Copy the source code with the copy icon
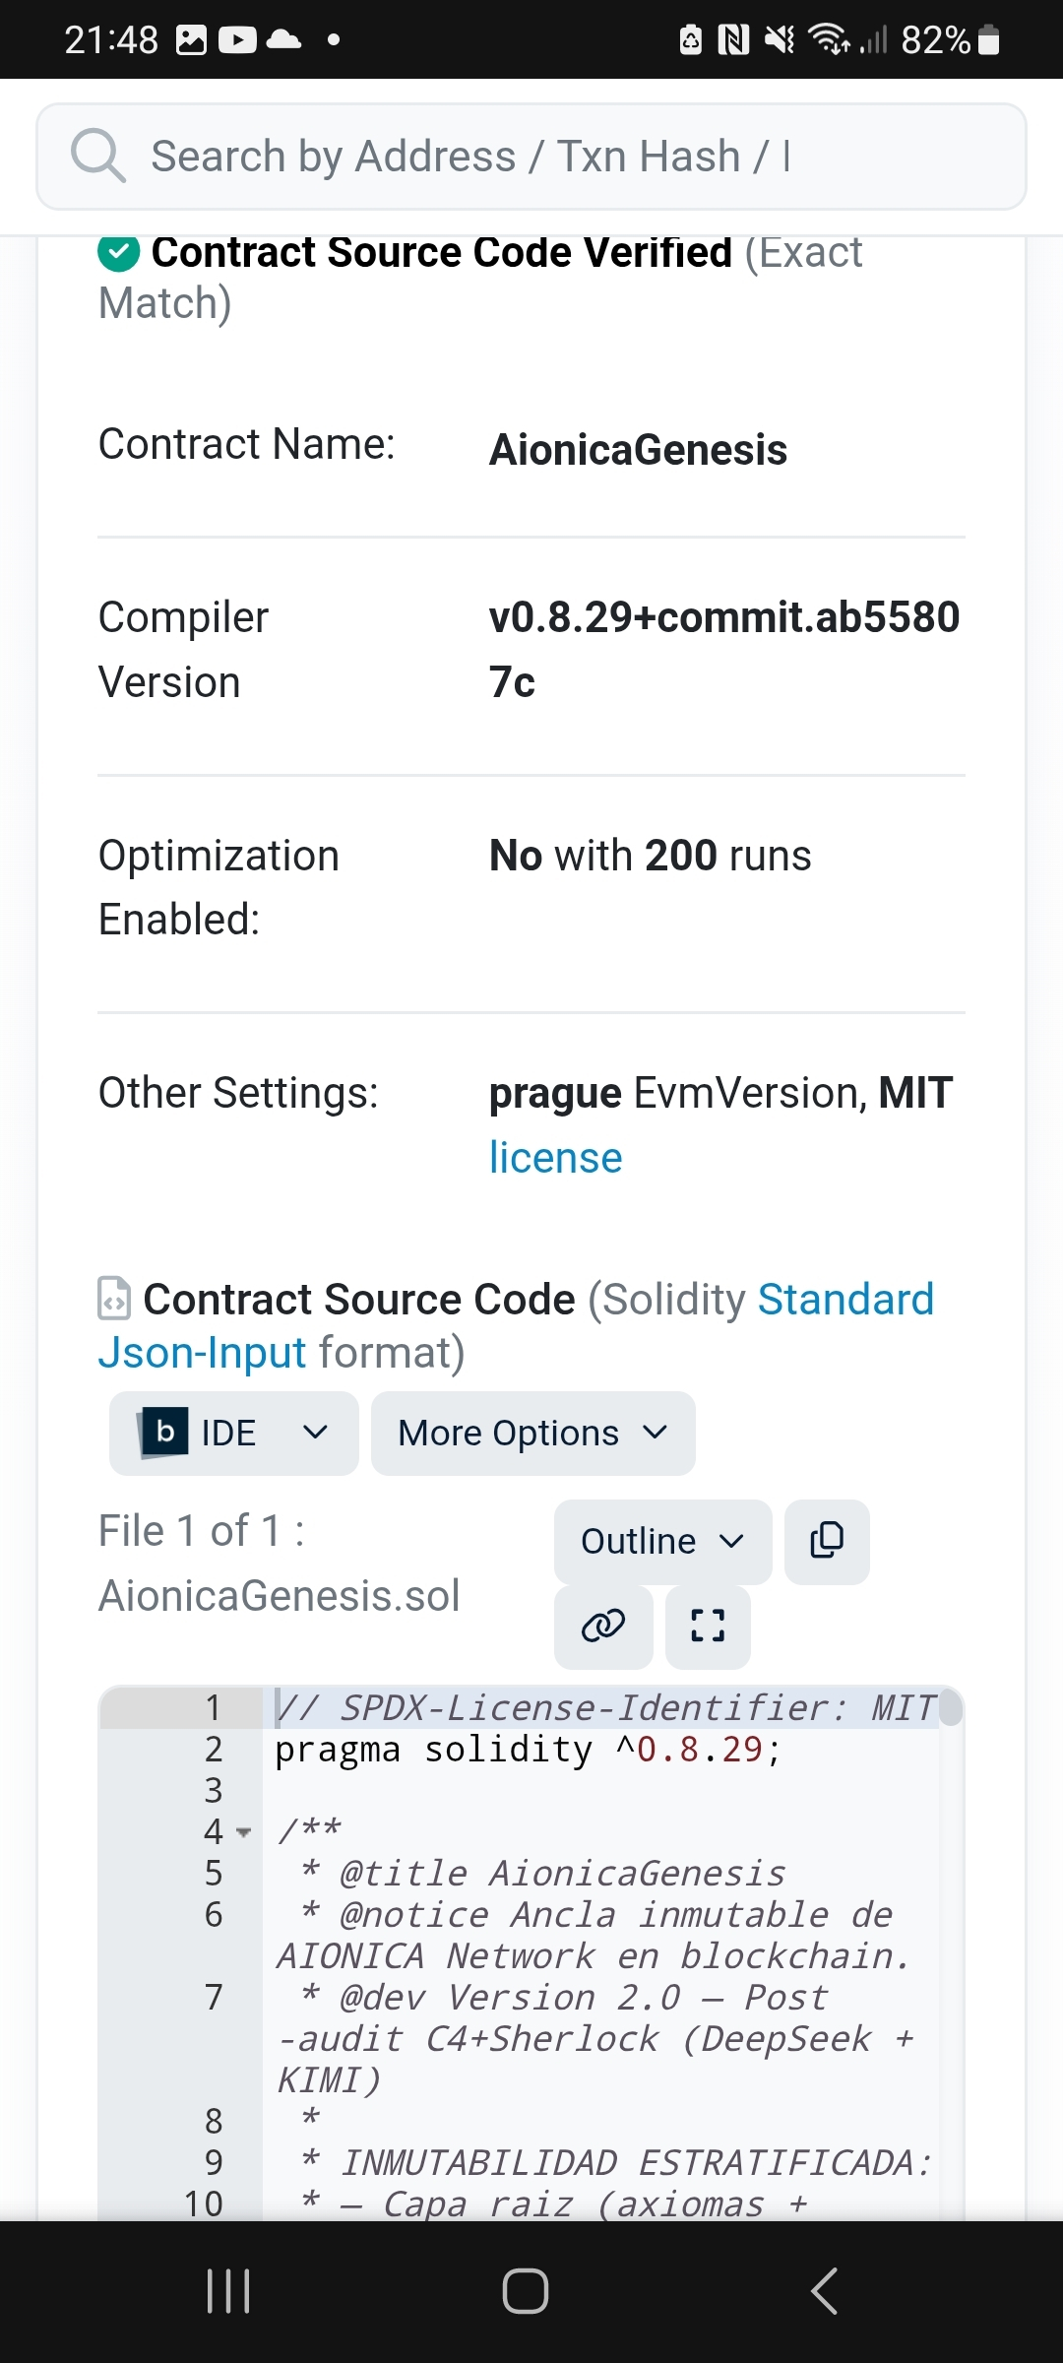This screenshot has width=1063, height=2363. (x=827, y=1541)
